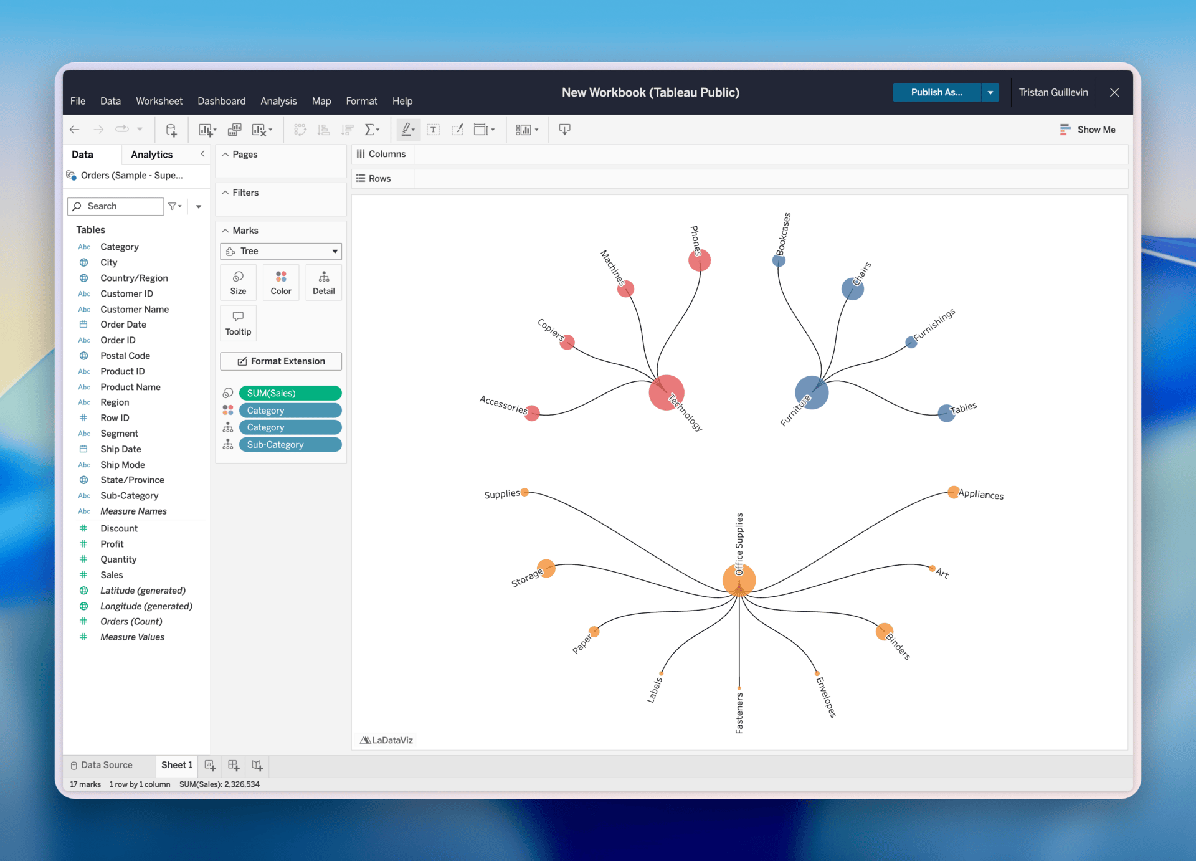Click the undo back arrow
The height and width of the screenshot is (861, 1196).
tap(75, 130)
